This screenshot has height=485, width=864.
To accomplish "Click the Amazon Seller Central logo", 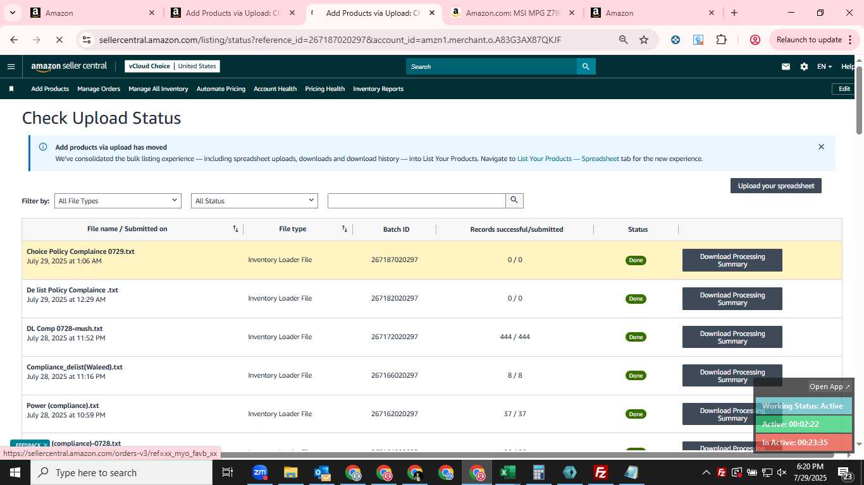I will point(69,66).
